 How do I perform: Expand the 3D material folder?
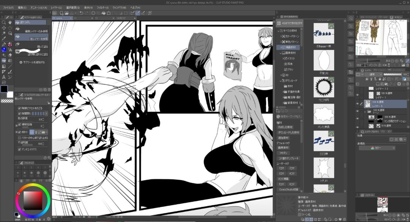pos(281,75)
